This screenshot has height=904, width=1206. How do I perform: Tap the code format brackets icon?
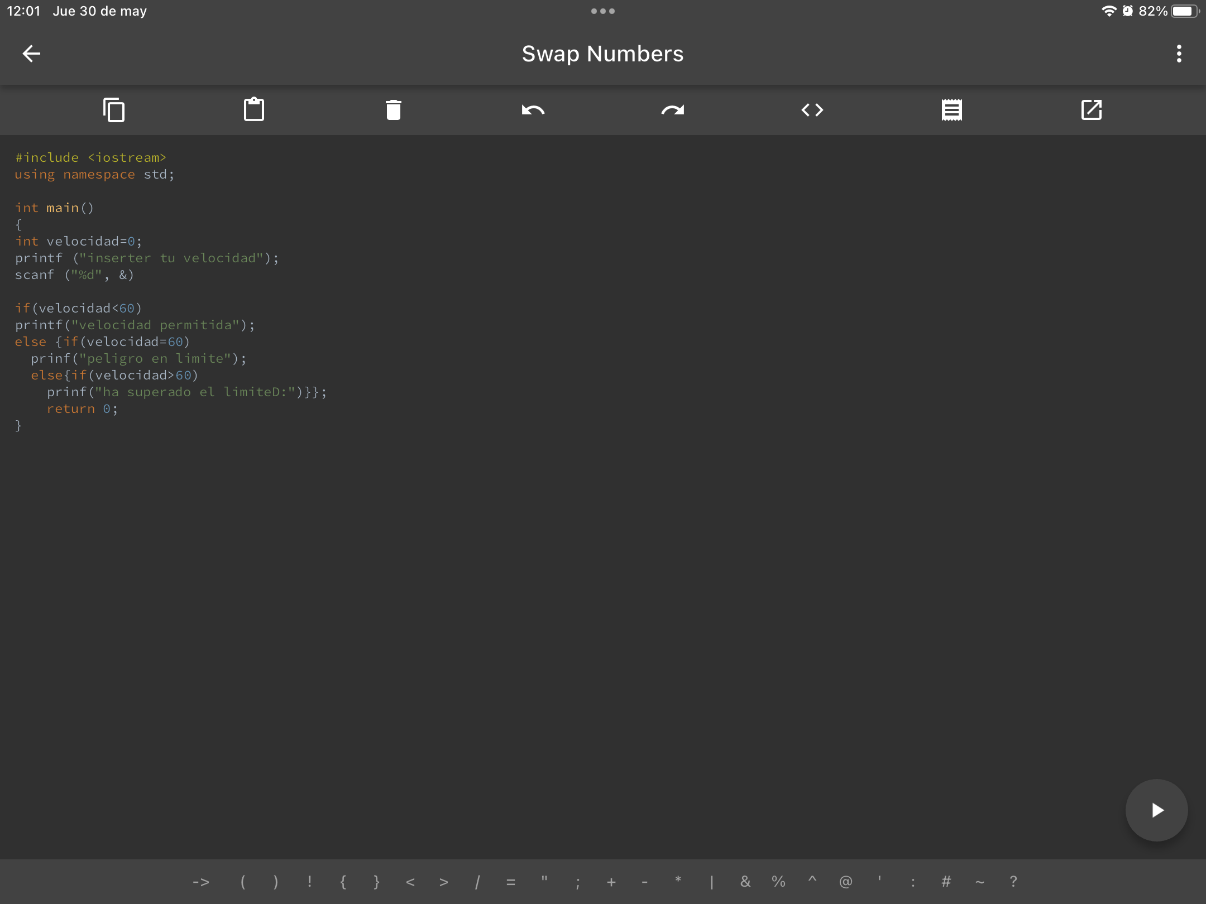[x=812, y=110]
